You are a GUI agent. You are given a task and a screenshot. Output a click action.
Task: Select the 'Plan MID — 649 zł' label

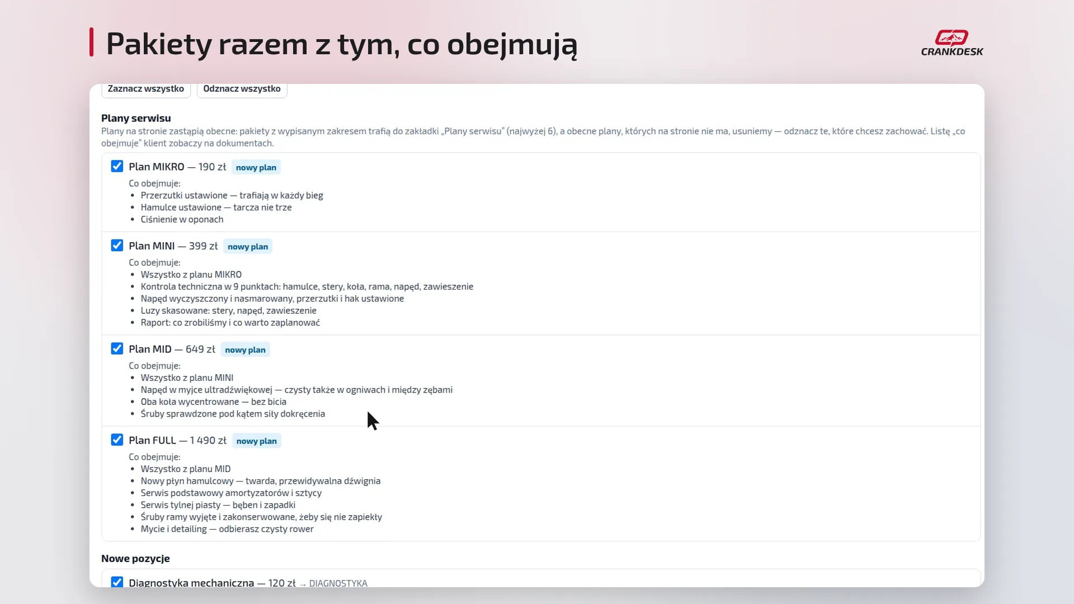tap(172, 349)
